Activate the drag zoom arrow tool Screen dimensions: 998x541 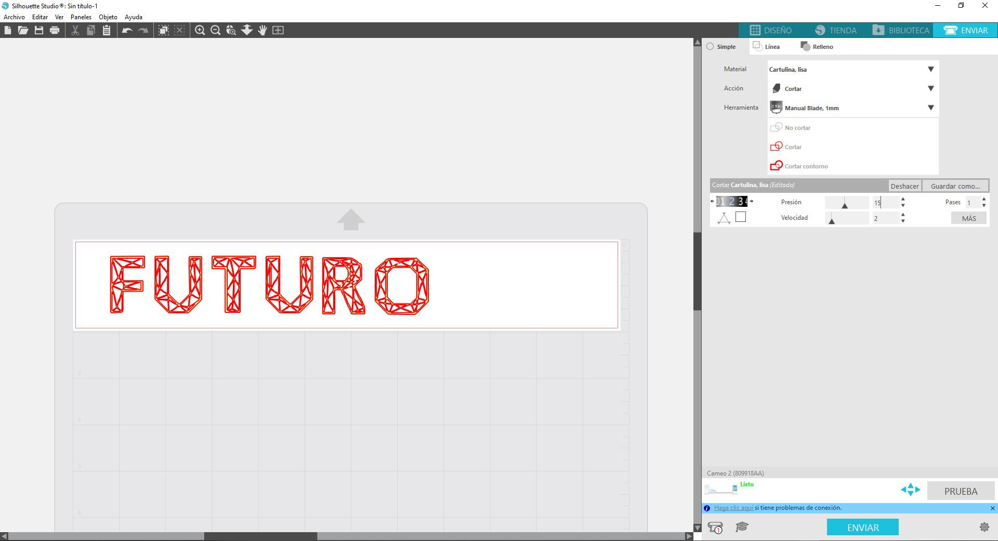(247, 30)
